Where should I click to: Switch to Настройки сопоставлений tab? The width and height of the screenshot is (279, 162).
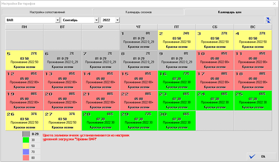pos(47,12)
